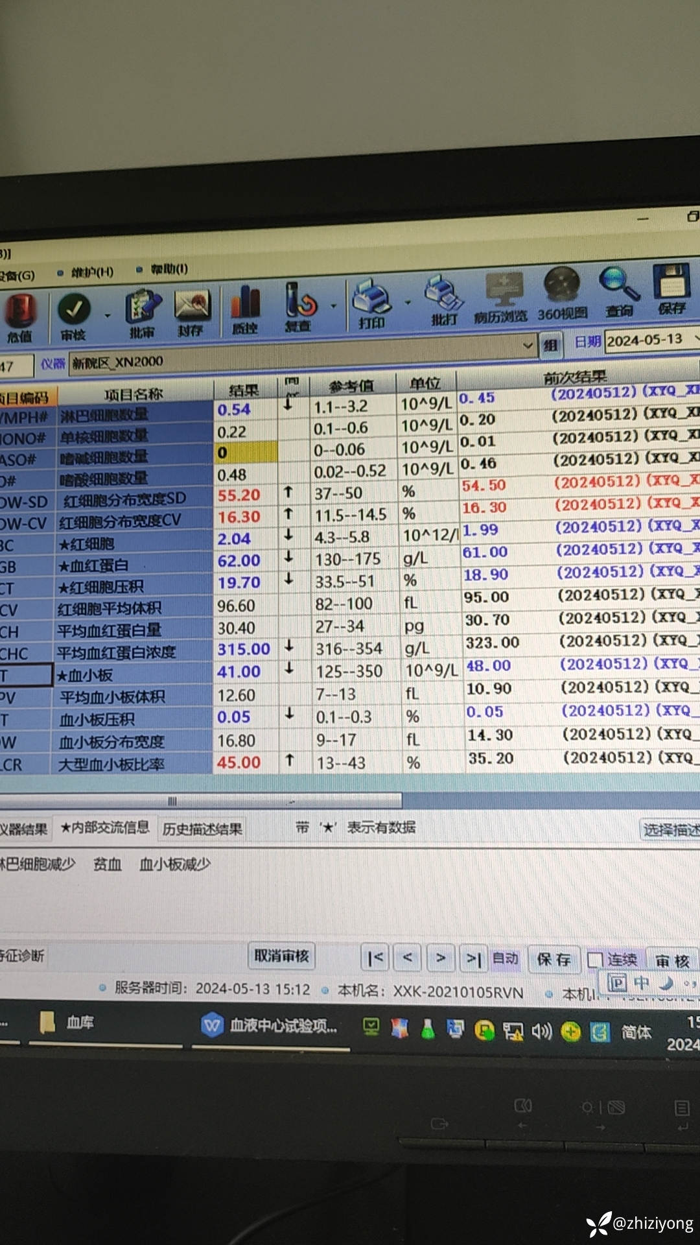Screen dimensions: 700x1245
Task: Click the 取消审核 button
Action: tap(281, 956)
